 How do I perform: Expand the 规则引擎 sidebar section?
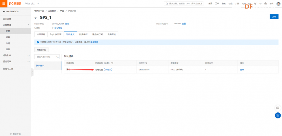click(x=15, y=56)
